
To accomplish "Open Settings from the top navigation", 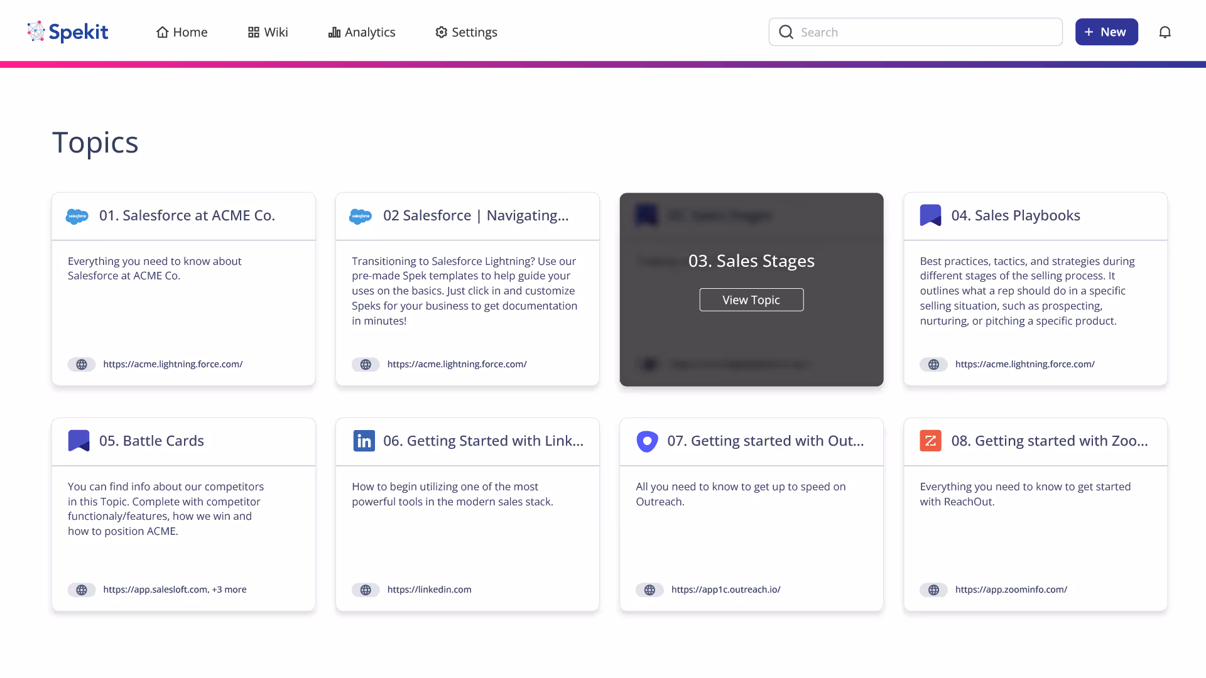I will point(466,32).
